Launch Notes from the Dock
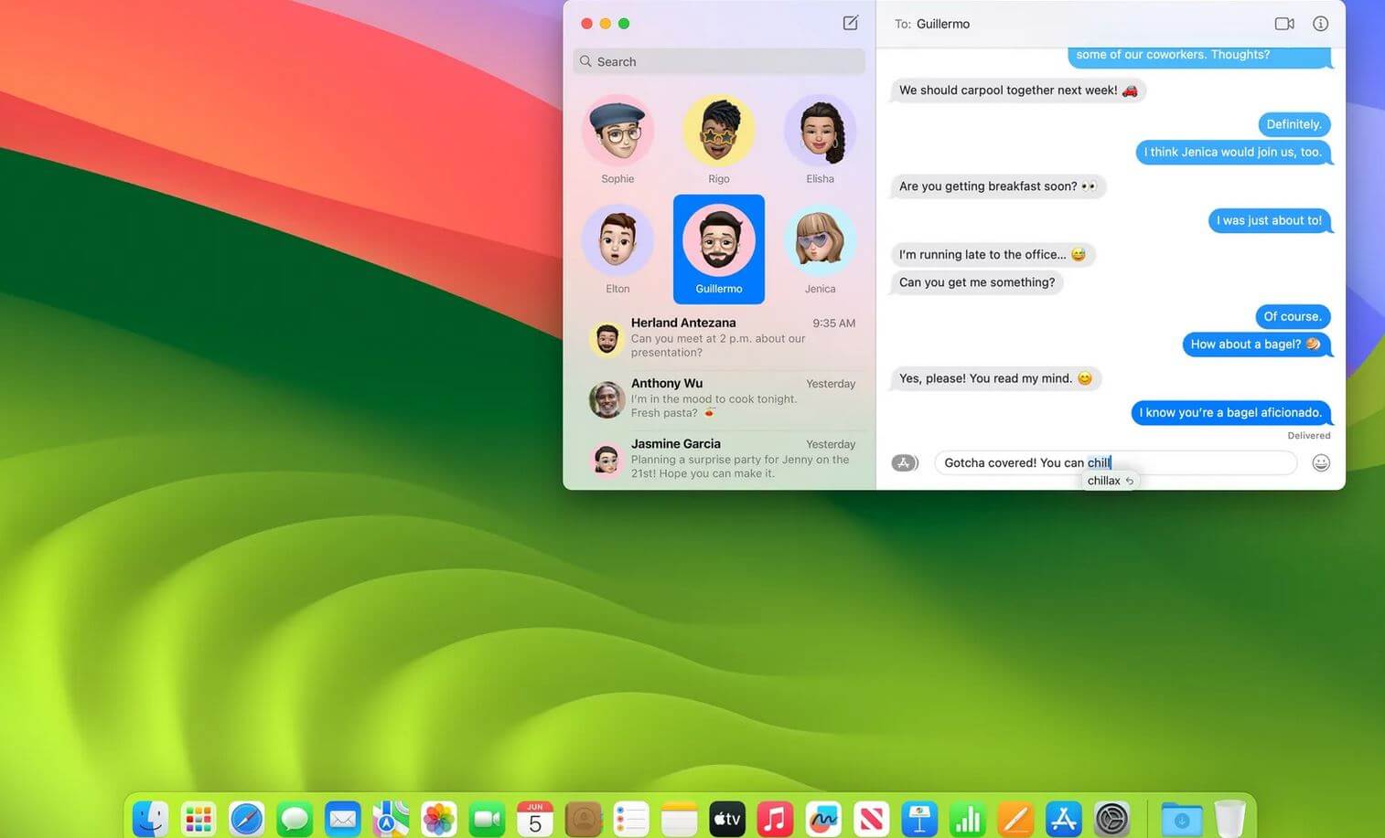This screenshot has height=838, width=1385. [x=680, y=819]
